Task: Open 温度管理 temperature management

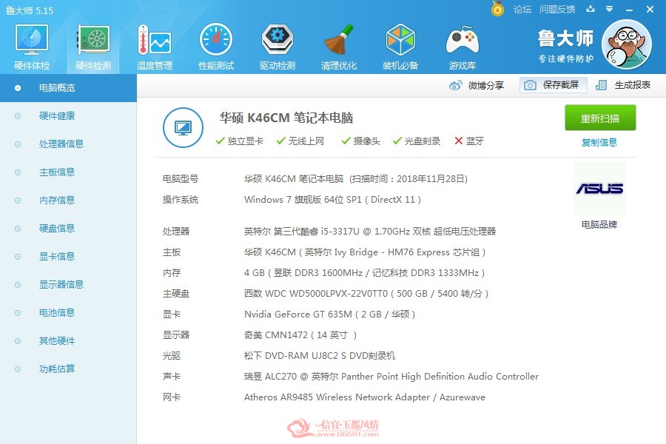Action: click(x=155, y=47)
